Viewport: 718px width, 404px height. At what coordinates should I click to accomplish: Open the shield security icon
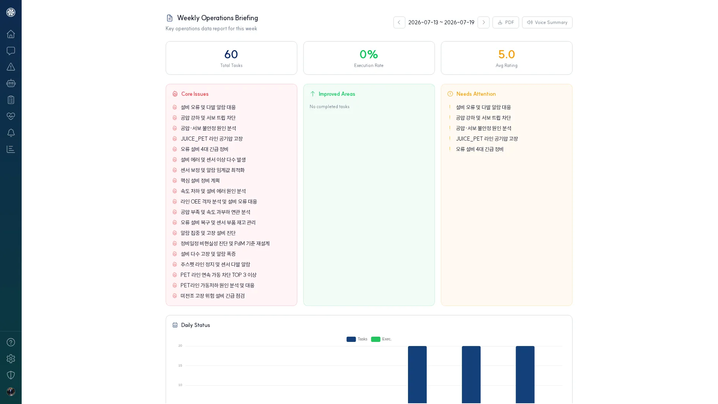pyautogui.click(x=11, y=375)
